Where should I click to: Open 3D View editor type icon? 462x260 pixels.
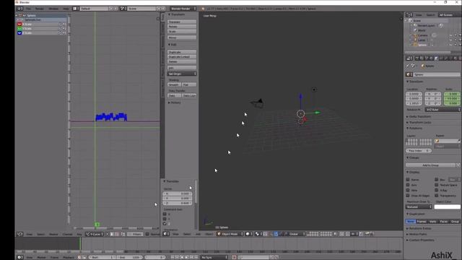[166, 234]
